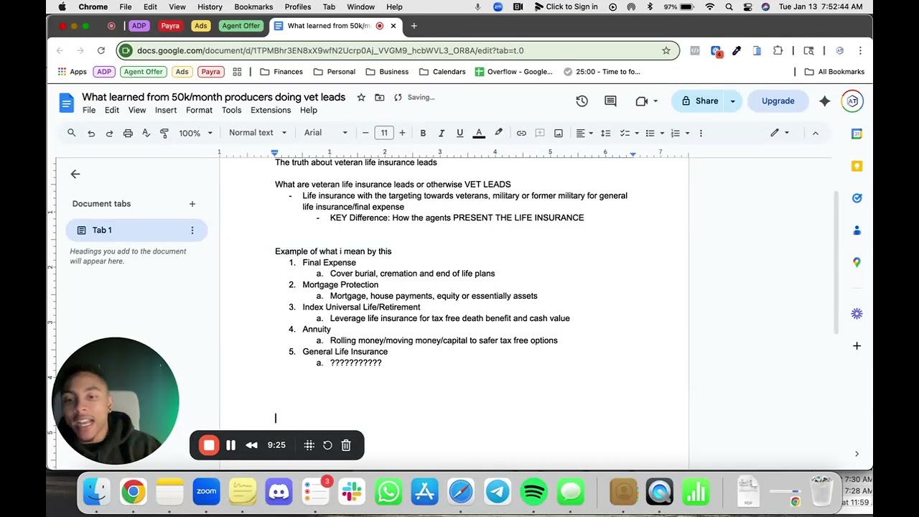Open Calendar in side panel

tap(857, 134)
